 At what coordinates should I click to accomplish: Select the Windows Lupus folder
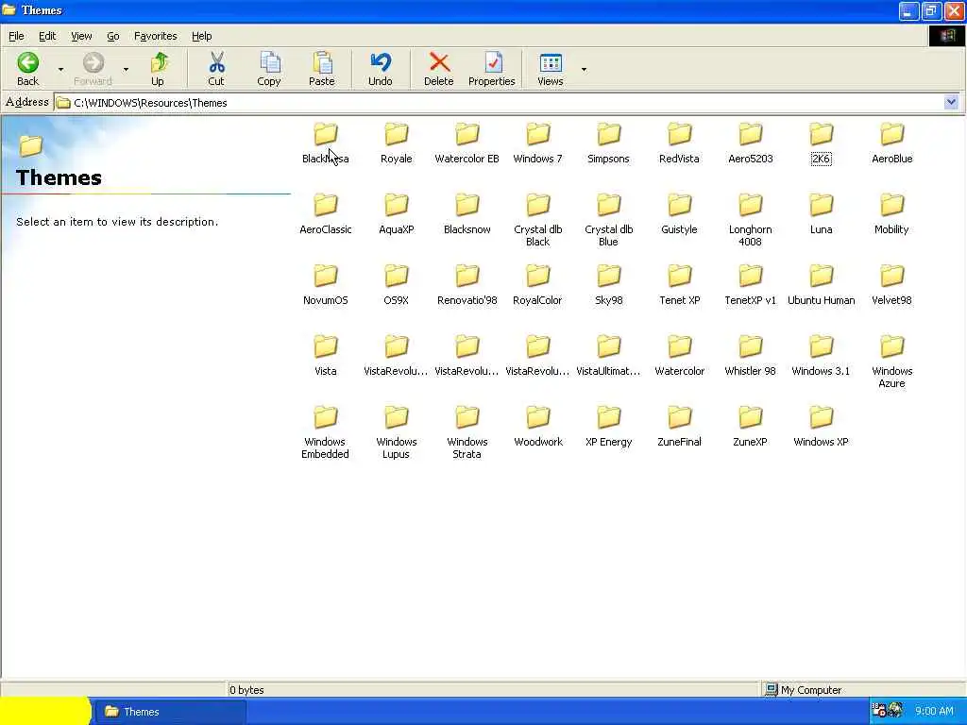tap(396, 432)
